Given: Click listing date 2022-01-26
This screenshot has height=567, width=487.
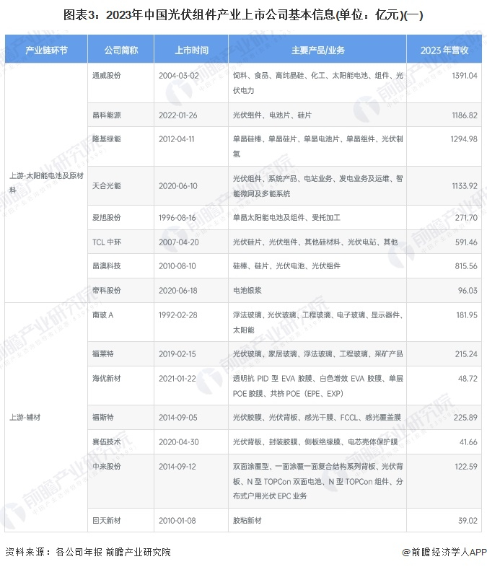Looking at the screenshot, I should (x=178, y=115).
